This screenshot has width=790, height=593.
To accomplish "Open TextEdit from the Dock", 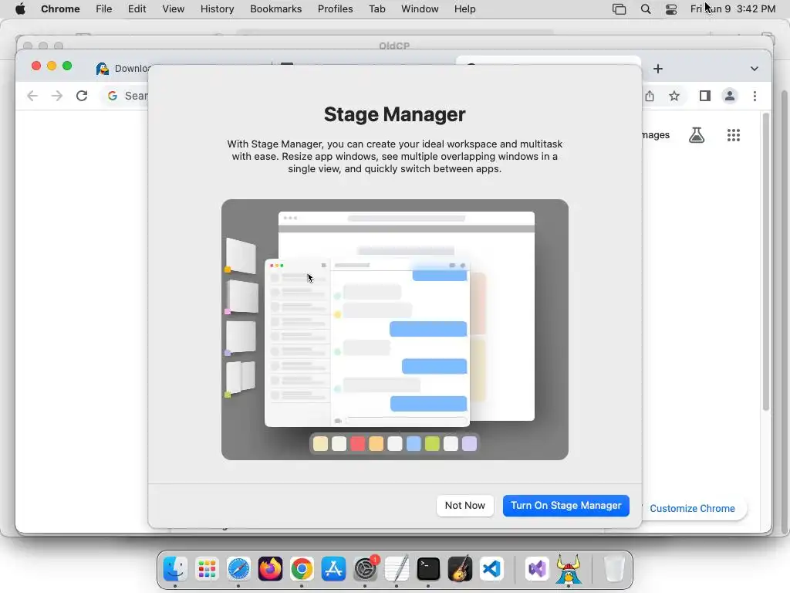I will pos(397,569).
